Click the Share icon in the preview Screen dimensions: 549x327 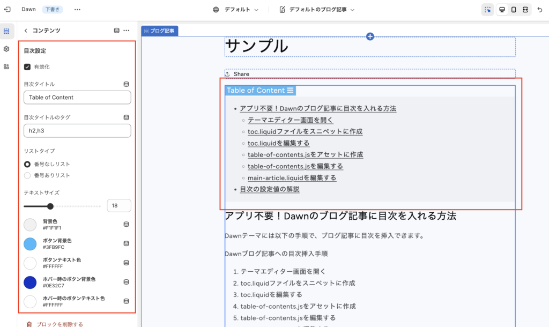tap(227, 74)
